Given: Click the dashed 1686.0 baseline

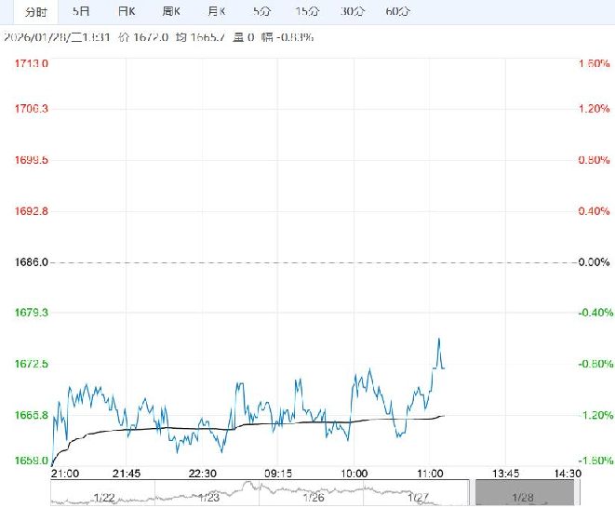Looking at the screenshot, I should click(x=279, y=262).
